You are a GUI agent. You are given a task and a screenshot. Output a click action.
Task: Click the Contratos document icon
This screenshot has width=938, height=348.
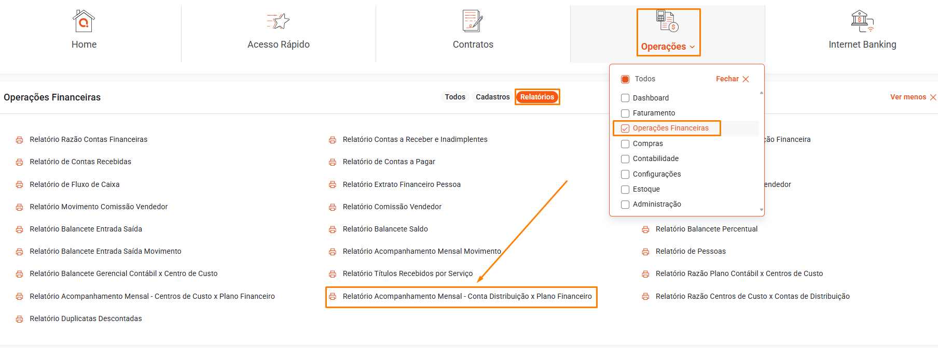[473, 21]
